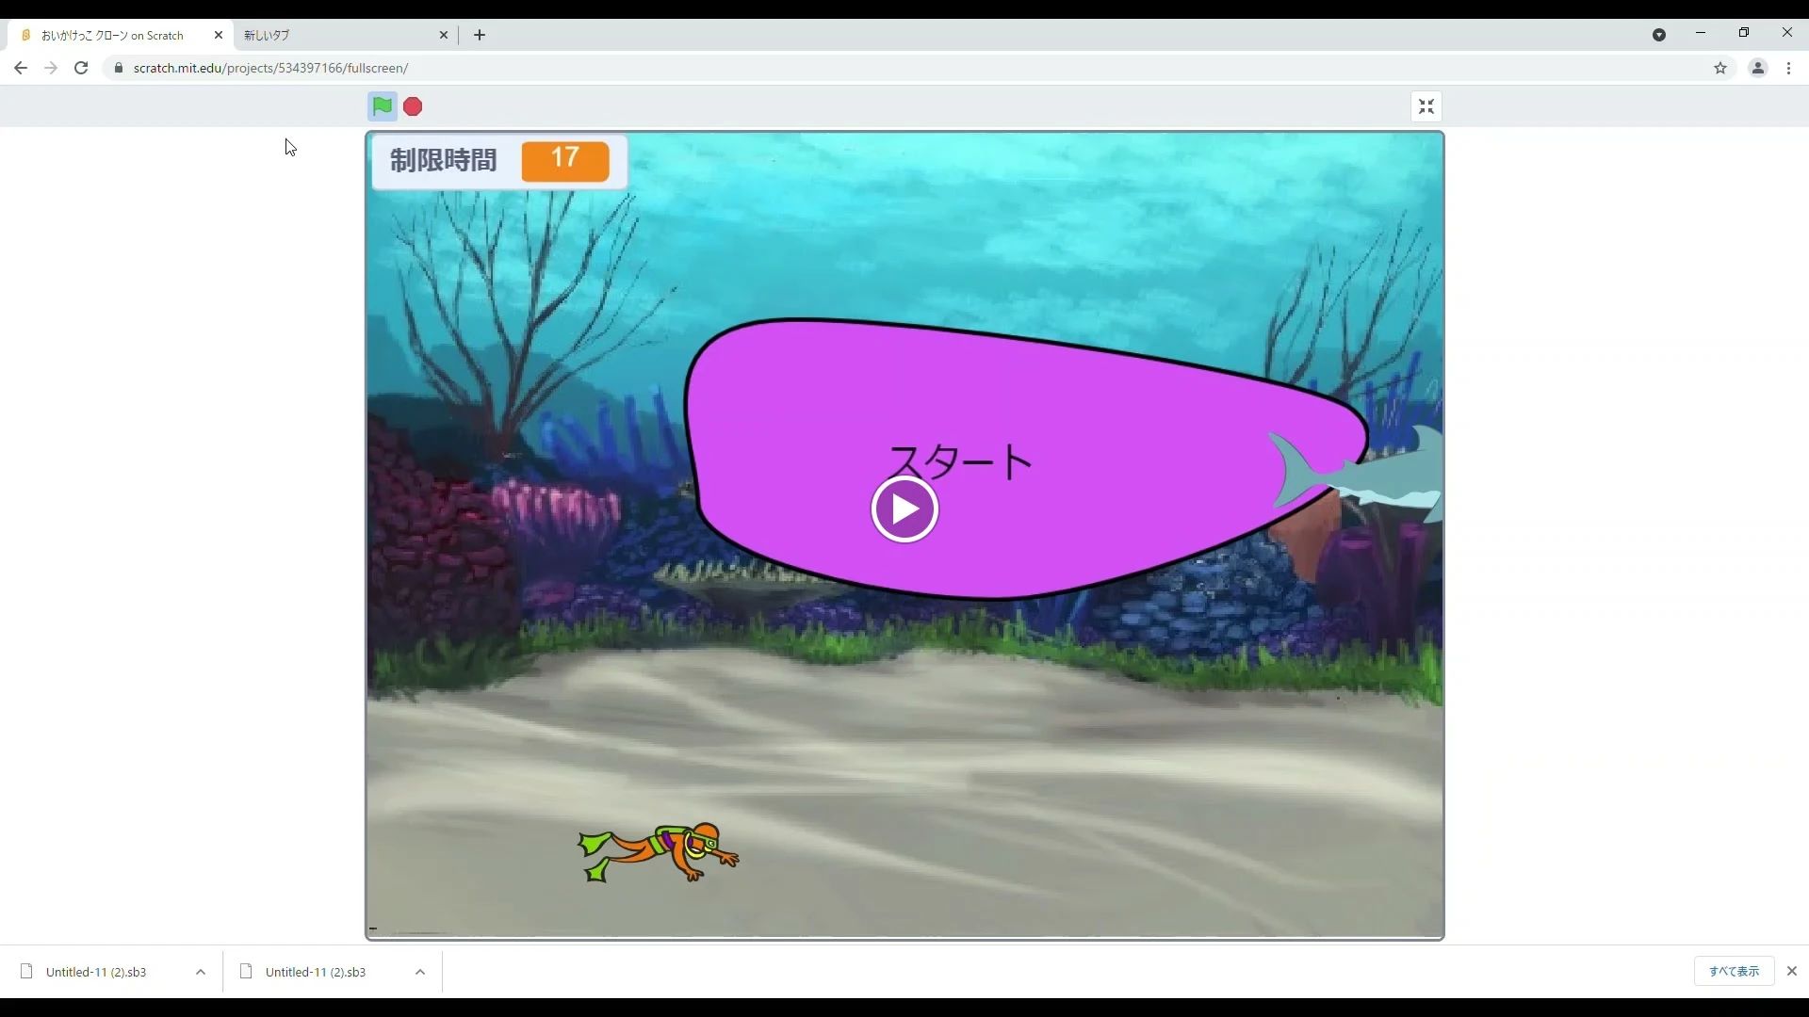Click the すべて表示 button

[x=1734, y=971]
